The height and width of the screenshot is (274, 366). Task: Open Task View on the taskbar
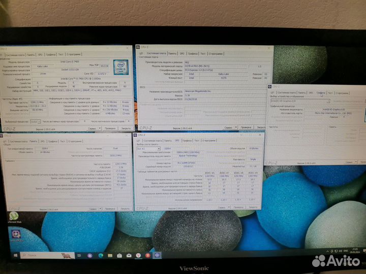79,256
